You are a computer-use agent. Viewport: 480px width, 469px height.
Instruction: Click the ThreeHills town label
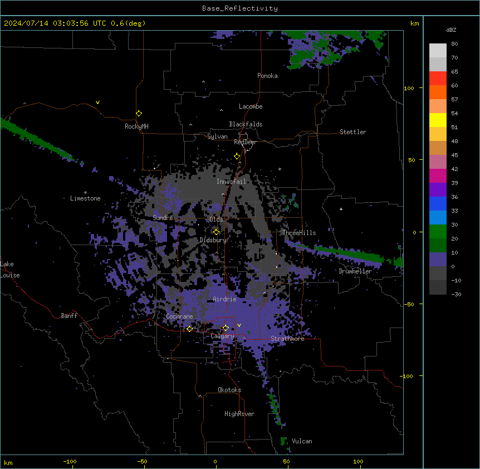click(x=299, y=233)
